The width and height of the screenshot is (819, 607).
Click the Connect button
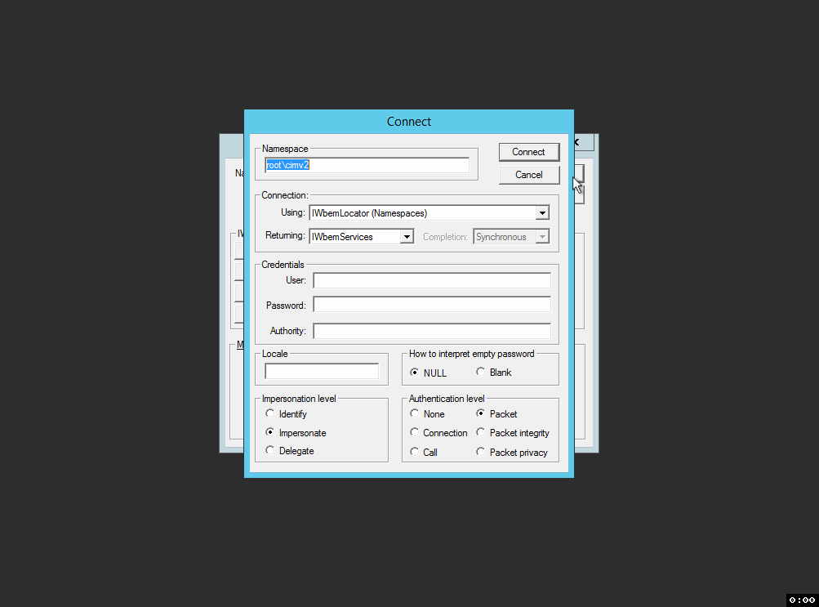pos(528,152)
